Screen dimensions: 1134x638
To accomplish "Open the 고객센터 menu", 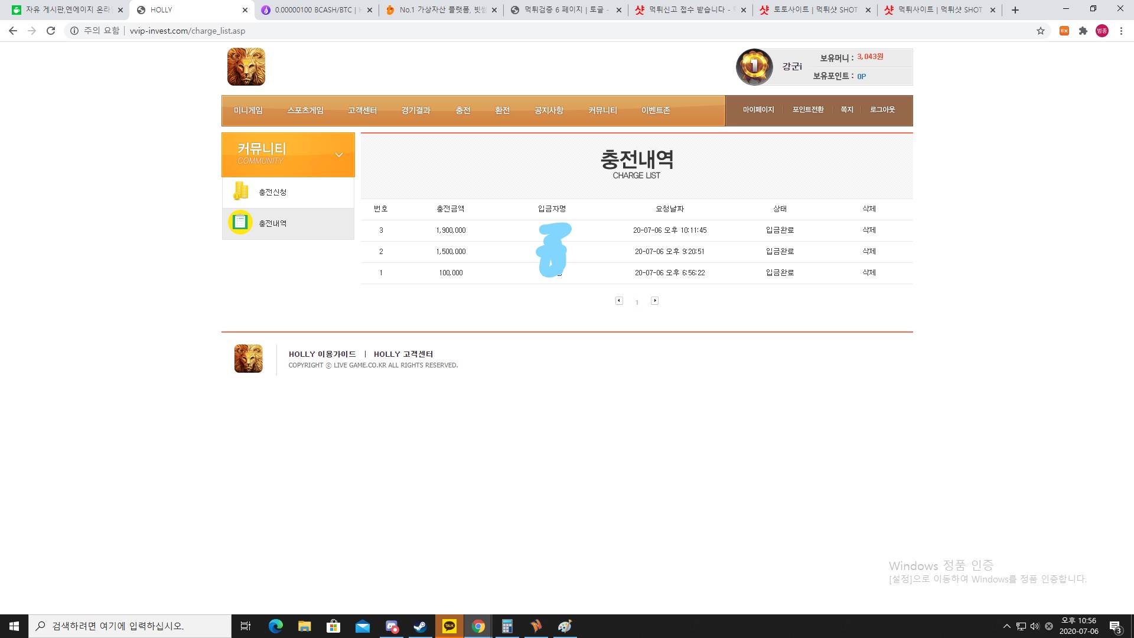I will 362,110.
